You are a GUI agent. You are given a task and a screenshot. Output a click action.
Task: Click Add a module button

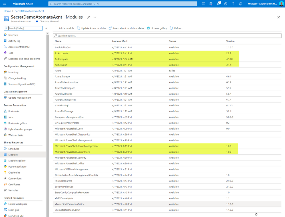[64, 28]
